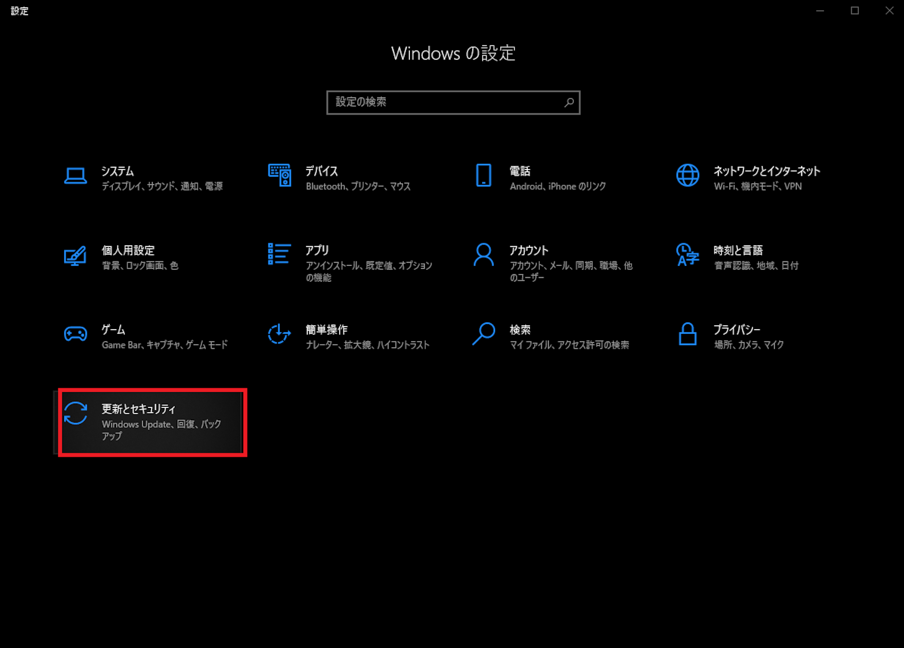Click the System laptop icon
This screenshot has height=648, width=904.
tap(75, 176)
